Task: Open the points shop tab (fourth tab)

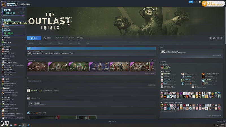Action: coord(60,43)
